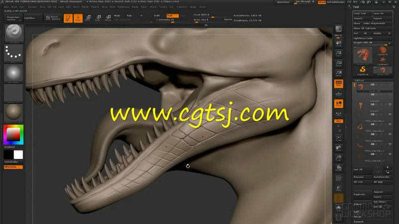Select the white secondary color swatch
This screenshot has width=399, height=224.
[x=18, y=155]
